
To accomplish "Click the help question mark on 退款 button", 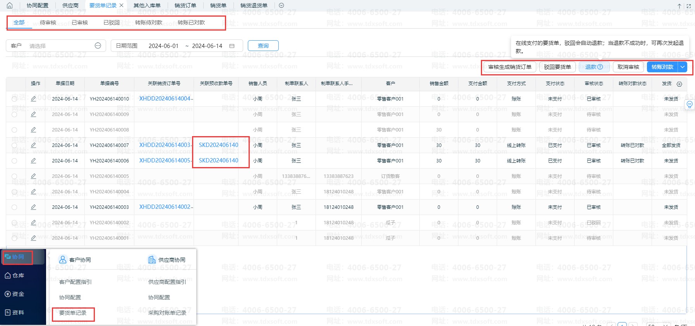I will [600, 67].
